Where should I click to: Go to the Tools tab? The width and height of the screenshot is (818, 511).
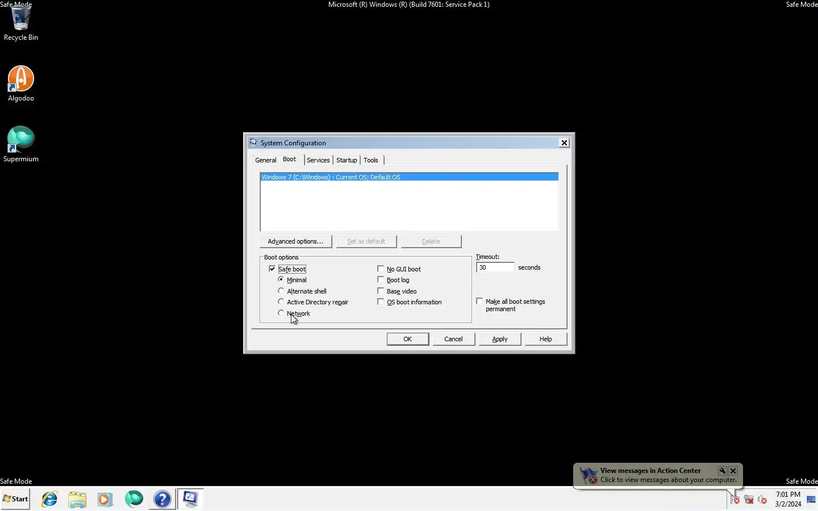coord(371,160)
